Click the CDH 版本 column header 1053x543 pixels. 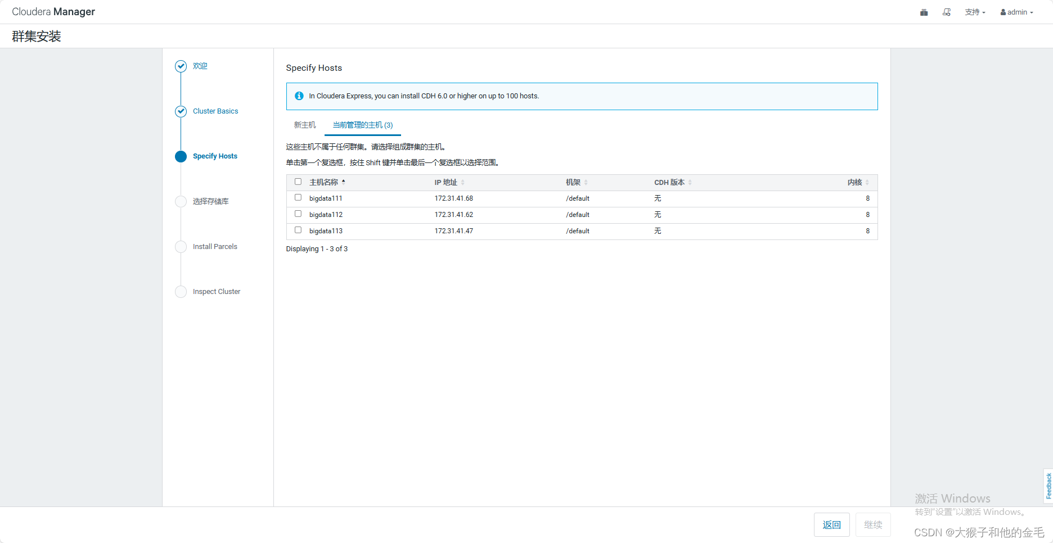[669, 182]
